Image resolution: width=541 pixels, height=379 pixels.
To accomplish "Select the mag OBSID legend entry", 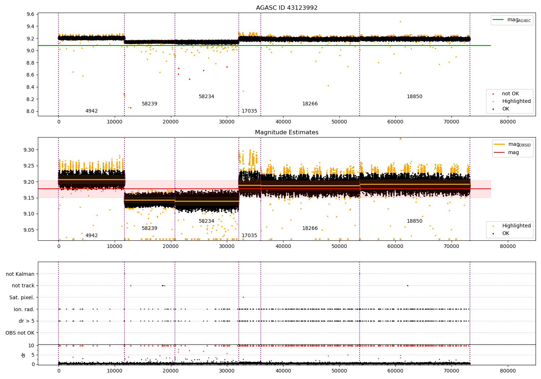I will click(x=513, y=144).
